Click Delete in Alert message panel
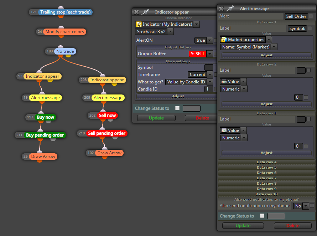317x236 pixels. click(x=293, y=226)
